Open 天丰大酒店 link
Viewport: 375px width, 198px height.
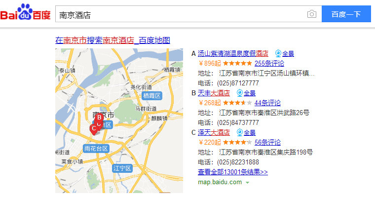pyautogui.click(x=214, y=93)
